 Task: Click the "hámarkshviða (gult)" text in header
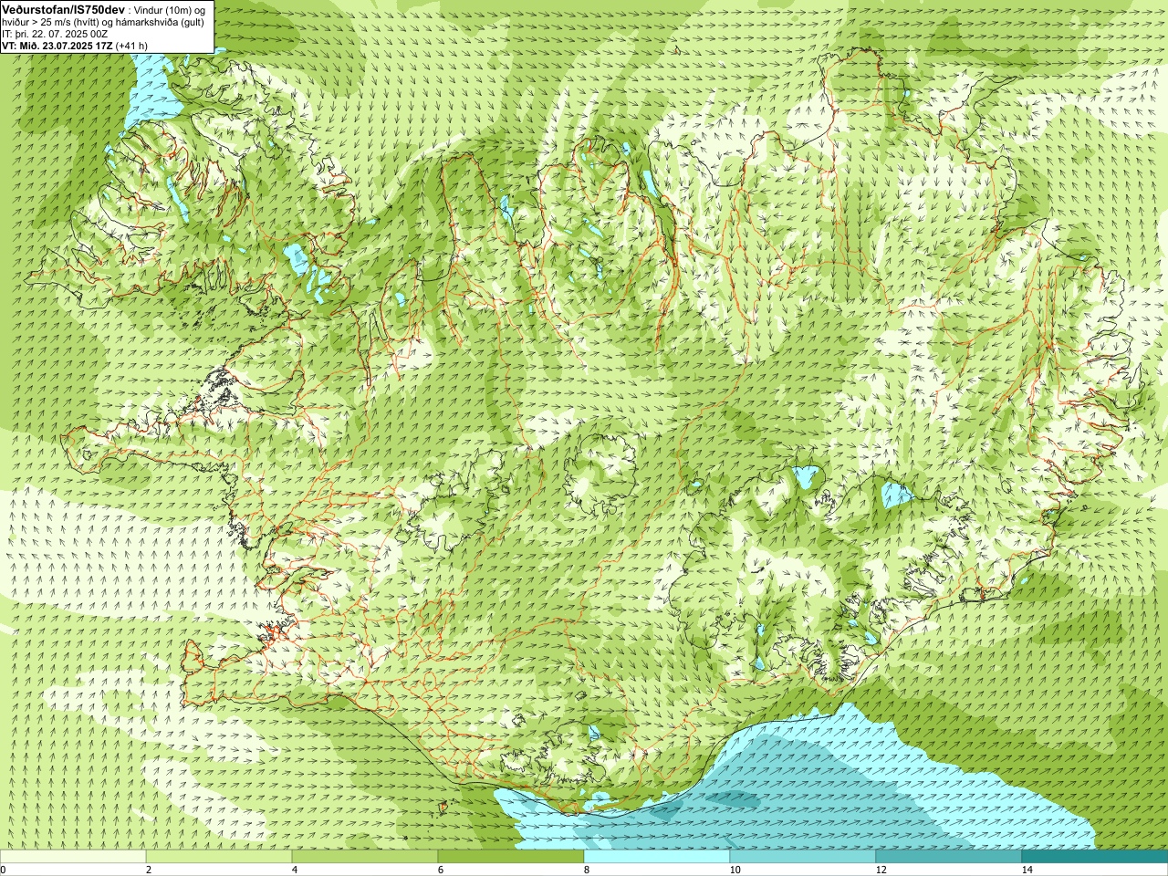point(162,22)
